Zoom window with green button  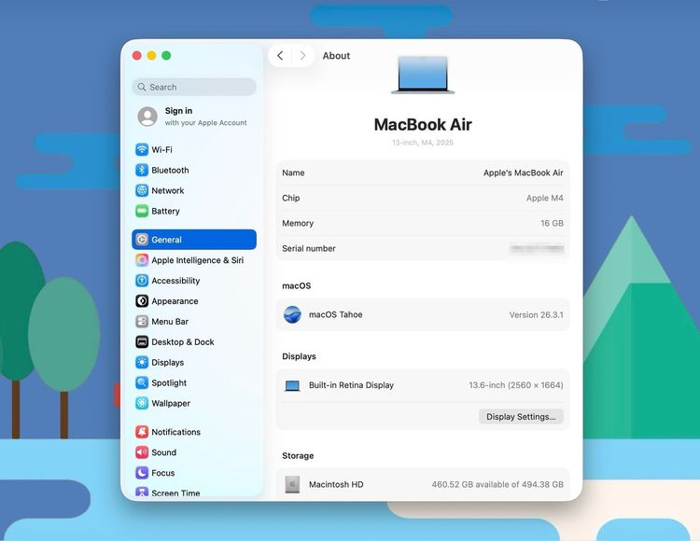[166, 55]
